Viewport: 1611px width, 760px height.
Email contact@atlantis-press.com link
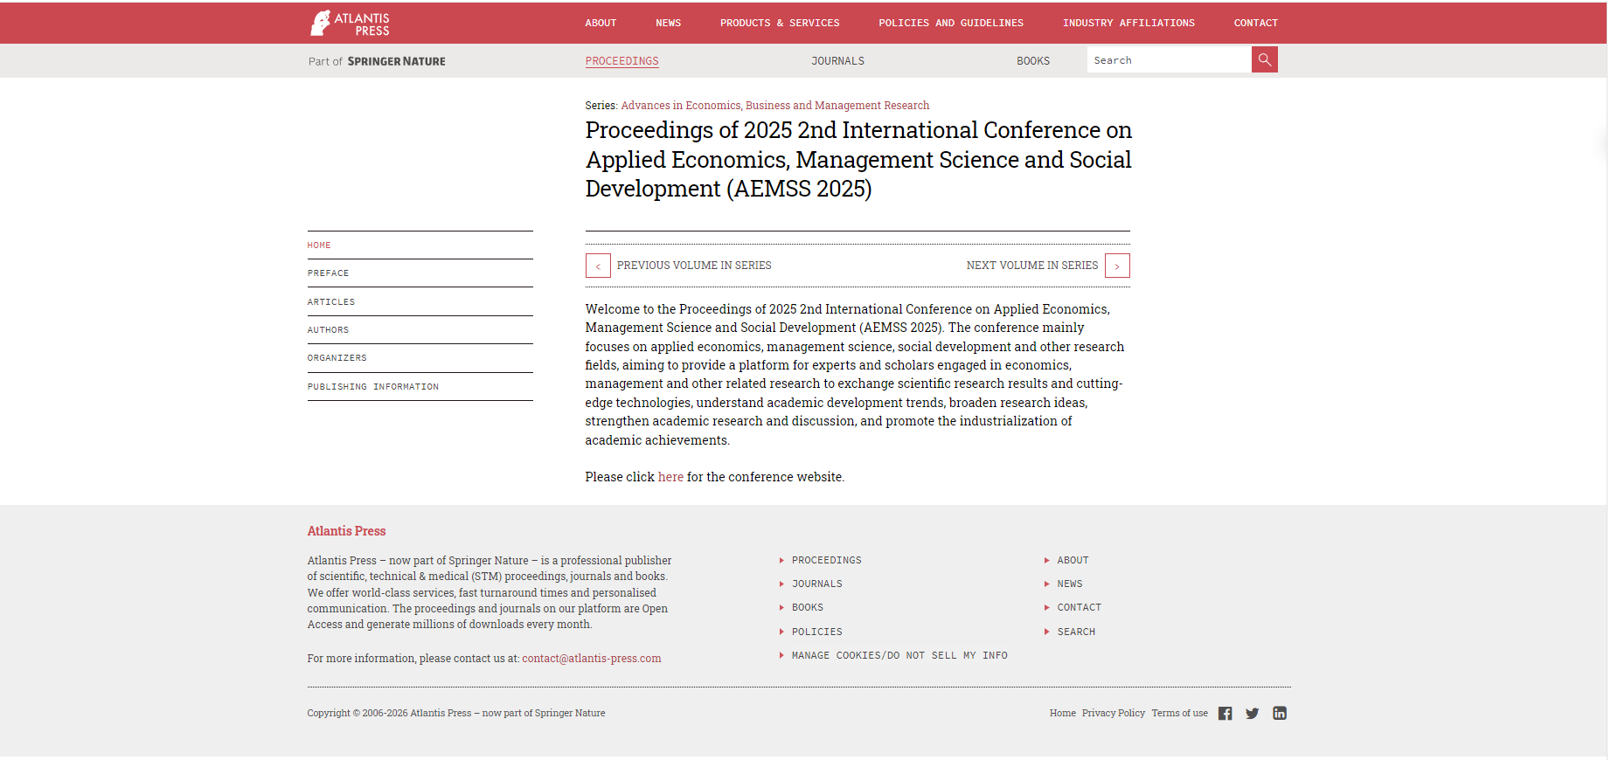coord(591,659)
